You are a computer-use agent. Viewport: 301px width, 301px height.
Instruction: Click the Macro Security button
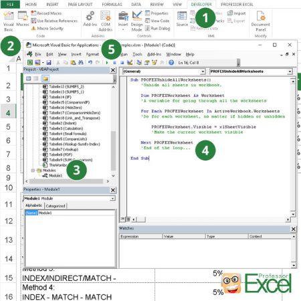pyautogui.click(x=47, y=28)
